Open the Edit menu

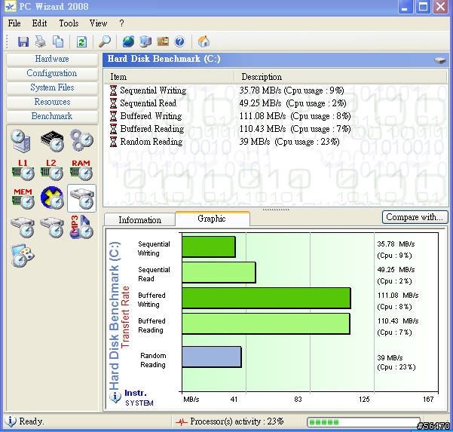pyautogui.click(x=39, y=23)
